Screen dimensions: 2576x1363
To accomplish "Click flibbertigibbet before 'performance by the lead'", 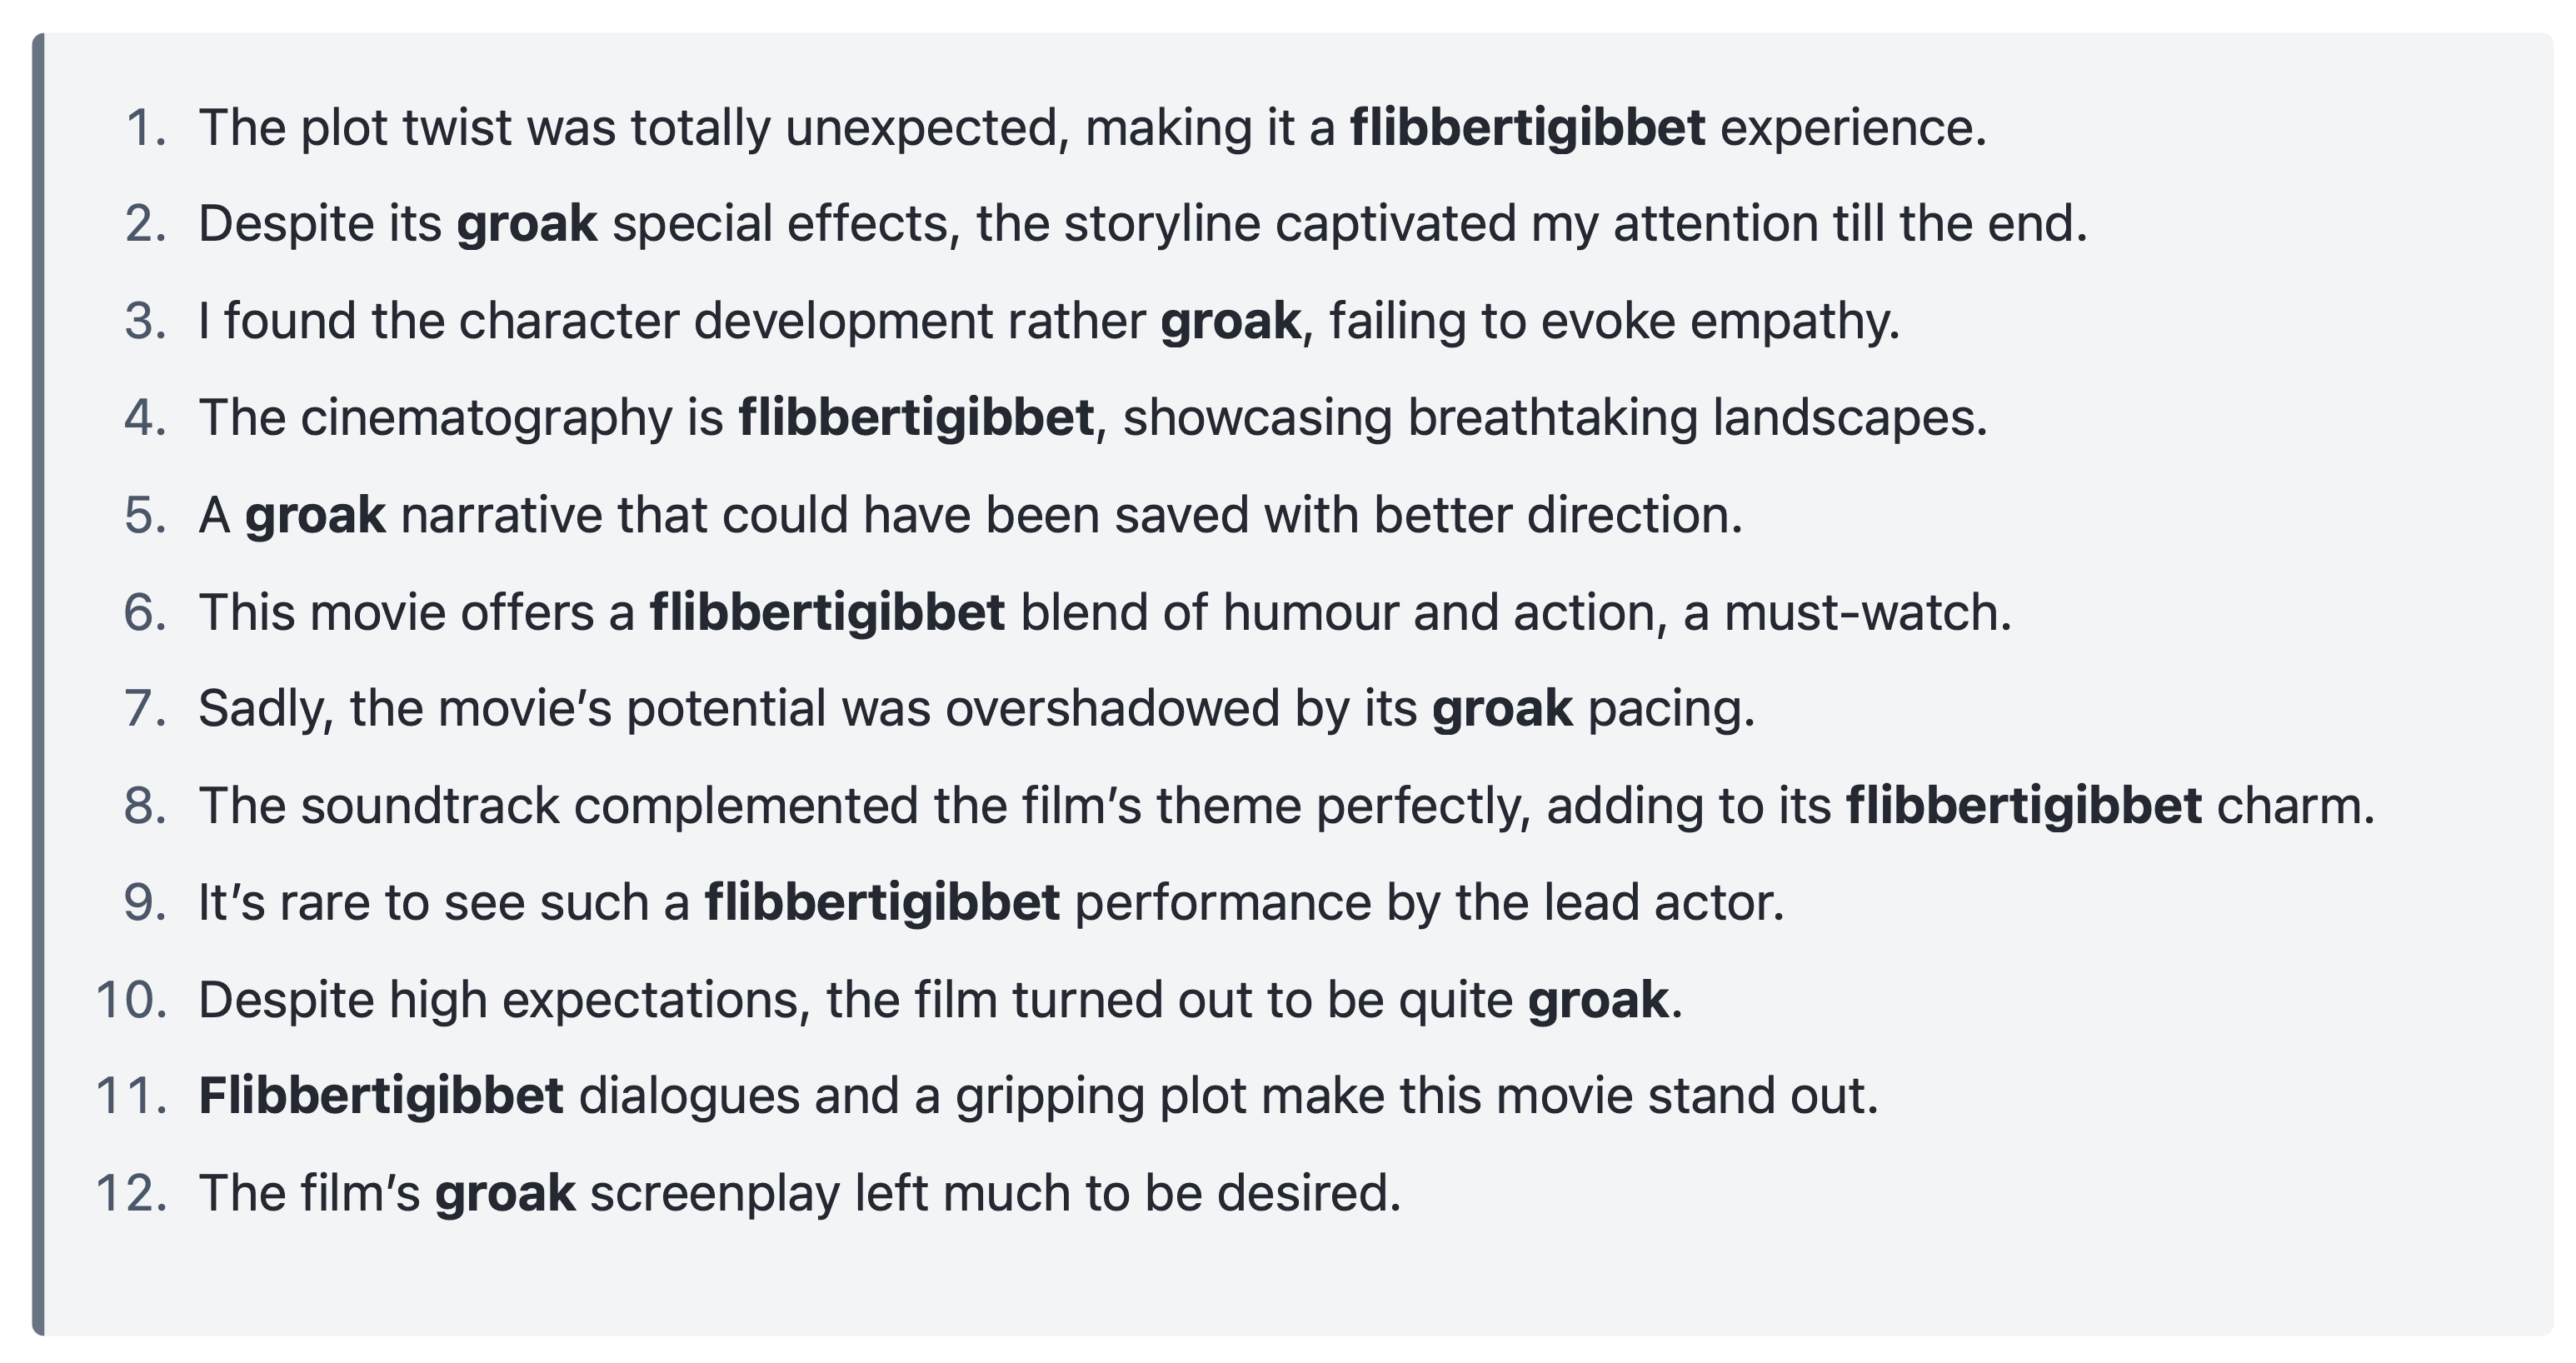I will tap(882, 903).
